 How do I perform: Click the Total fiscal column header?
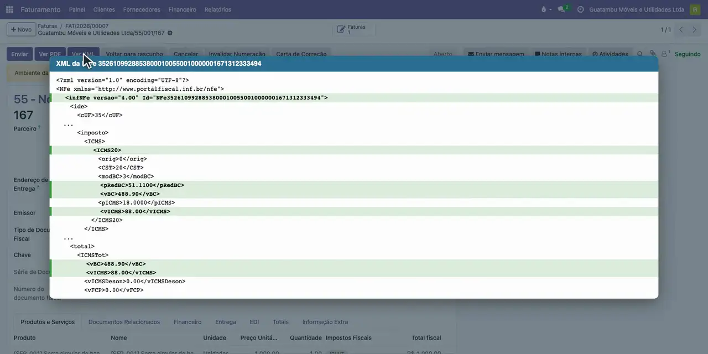point(426,337)
